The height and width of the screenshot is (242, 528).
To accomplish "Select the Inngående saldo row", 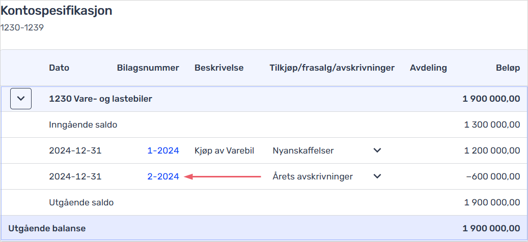I will coord(264,125).
